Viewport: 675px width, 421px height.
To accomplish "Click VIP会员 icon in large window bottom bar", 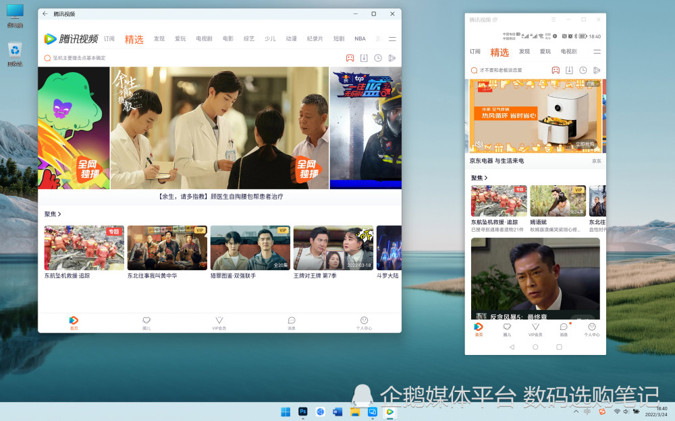I will coord(219,323).
